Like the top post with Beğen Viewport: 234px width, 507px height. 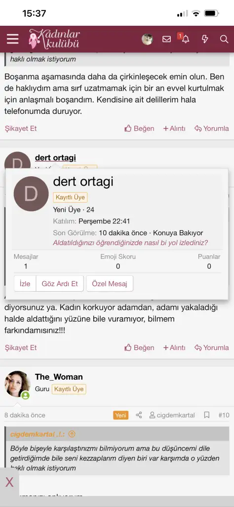point(139,128)
